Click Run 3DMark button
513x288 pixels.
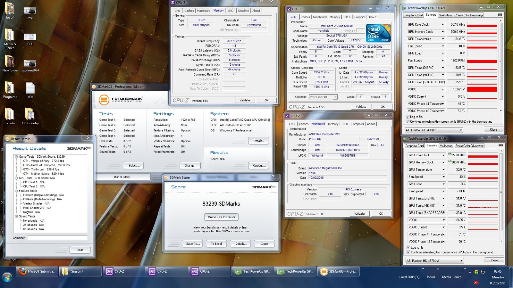(x=122, y=177)
